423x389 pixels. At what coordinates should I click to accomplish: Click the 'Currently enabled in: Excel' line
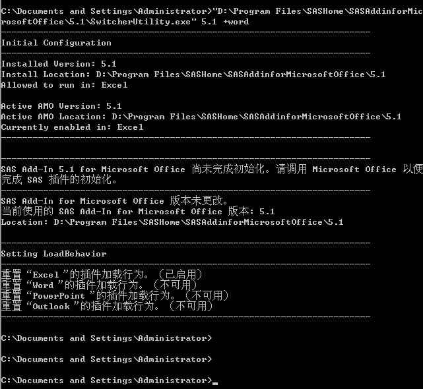tap(72, 127)
